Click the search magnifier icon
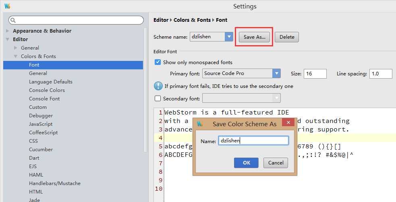The width and height of the screenshot is (396, 202). 13,20
